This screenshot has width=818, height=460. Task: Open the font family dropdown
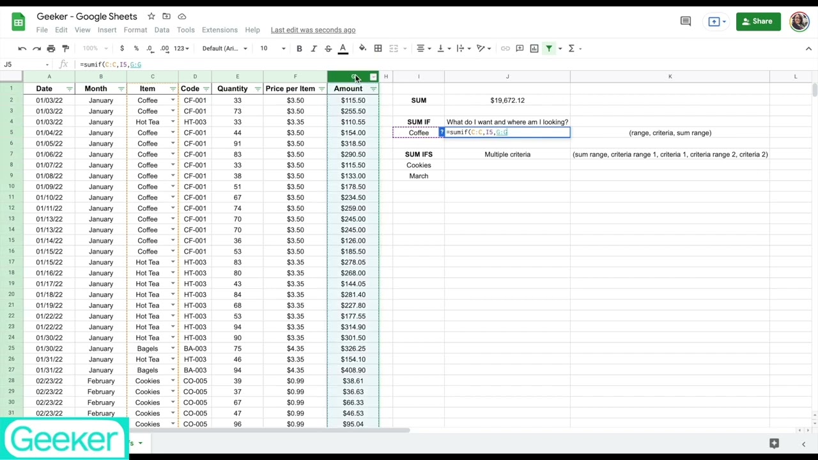[x=224, y=49]
